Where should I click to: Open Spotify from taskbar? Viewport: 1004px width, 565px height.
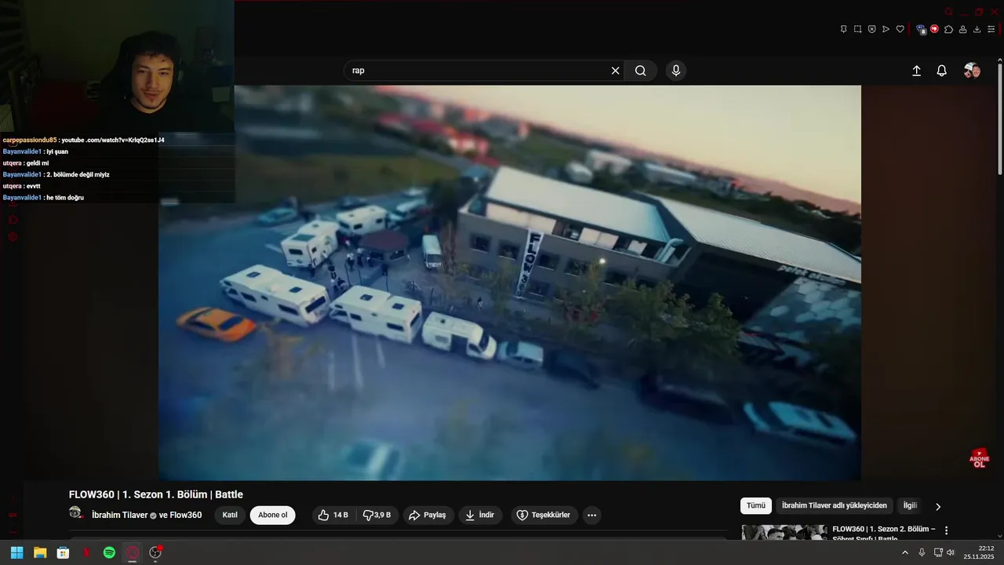[109, 552]
